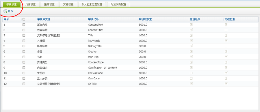Viewport: 260px width, 112px height.
Task: Switch to the 距离权重 tab
Action: [49, 4]
